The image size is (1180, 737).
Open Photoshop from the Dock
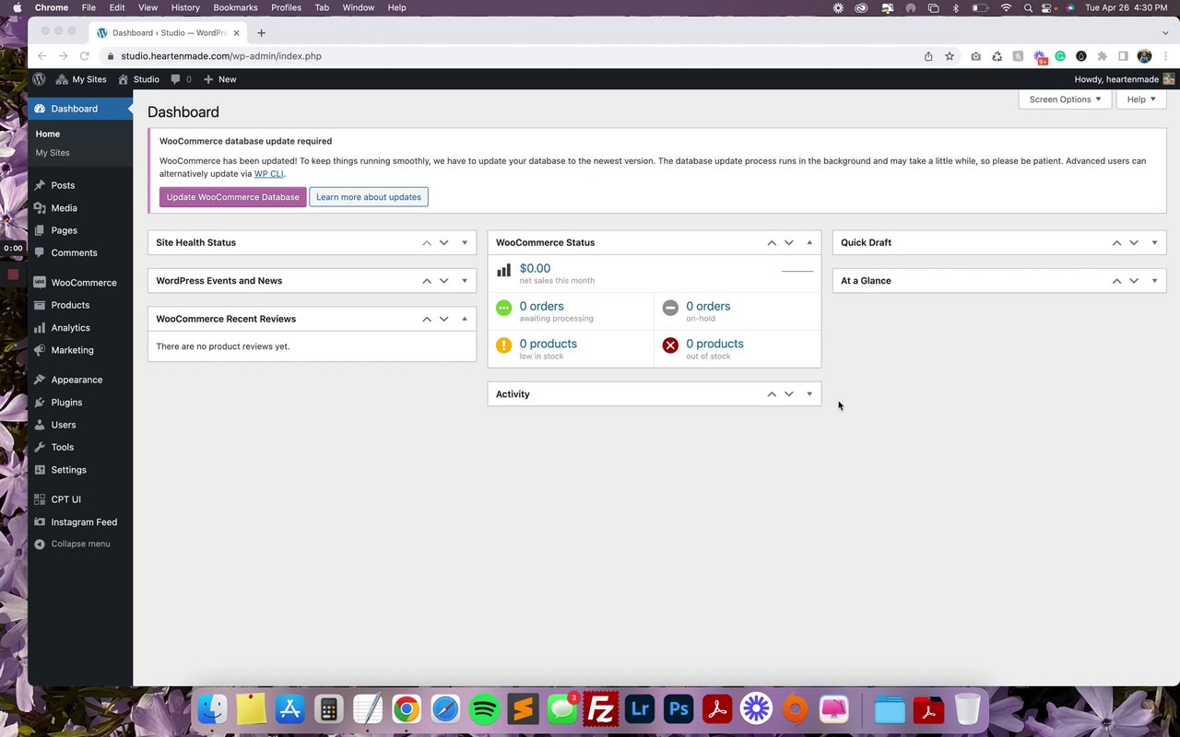[678, 709]
